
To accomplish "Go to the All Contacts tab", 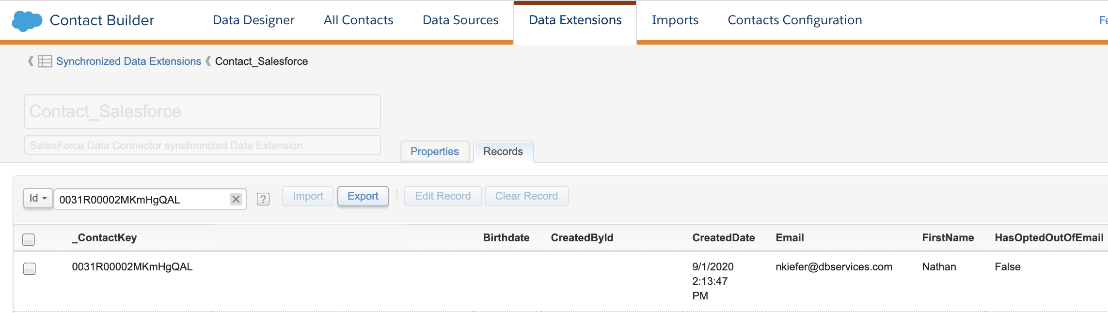I will [x=358, y=20].
